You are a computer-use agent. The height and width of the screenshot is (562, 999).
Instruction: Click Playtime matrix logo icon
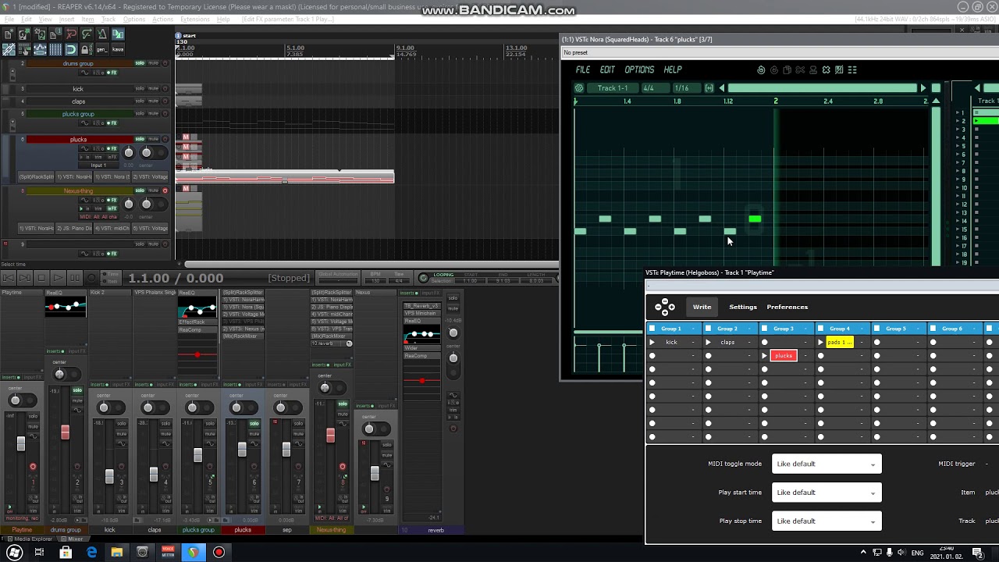click(665, 307)
